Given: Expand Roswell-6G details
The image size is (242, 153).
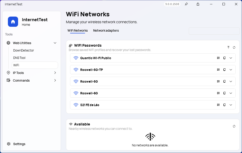Looking at the screenshot, I should (x=231, y=93).
